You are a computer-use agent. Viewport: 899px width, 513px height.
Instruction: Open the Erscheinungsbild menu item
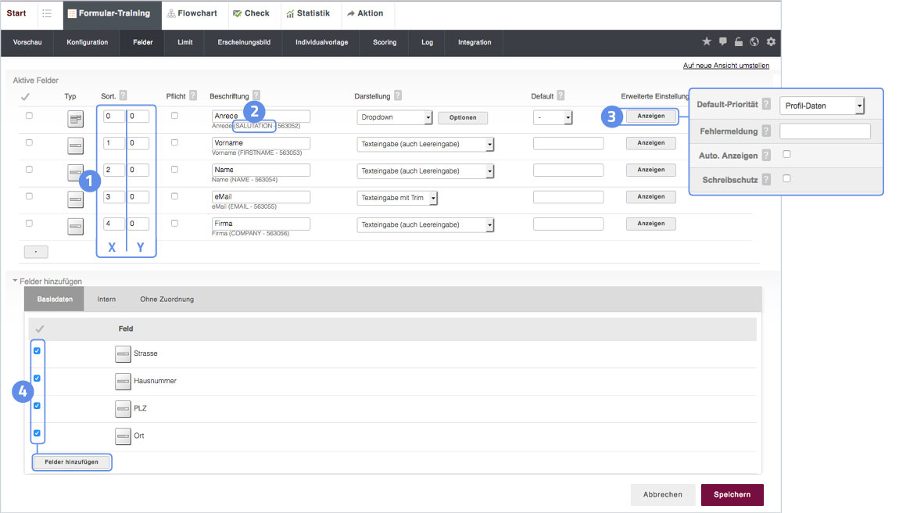pos(244,42)
